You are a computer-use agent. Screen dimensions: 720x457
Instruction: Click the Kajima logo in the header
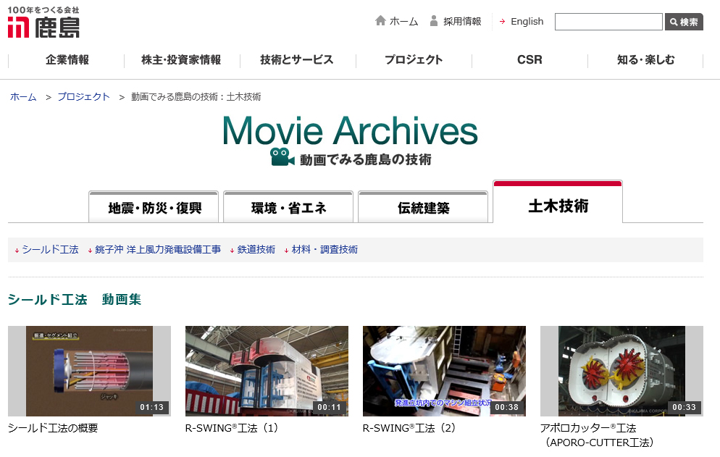pyautogui.click(x=43, y=22)
